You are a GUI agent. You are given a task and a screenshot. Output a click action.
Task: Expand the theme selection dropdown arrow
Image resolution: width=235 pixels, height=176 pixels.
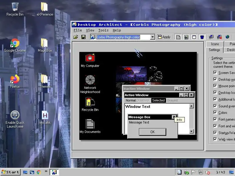[152, 37]
